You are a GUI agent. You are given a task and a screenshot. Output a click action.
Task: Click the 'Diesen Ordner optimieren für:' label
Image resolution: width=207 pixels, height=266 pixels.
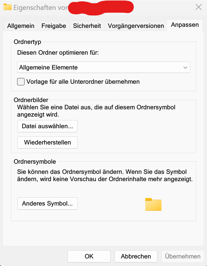pos(58,53)
